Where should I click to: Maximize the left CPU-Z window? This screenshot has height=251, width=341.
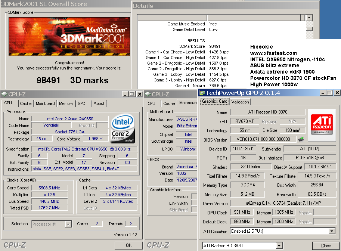(x=132, y=94)
